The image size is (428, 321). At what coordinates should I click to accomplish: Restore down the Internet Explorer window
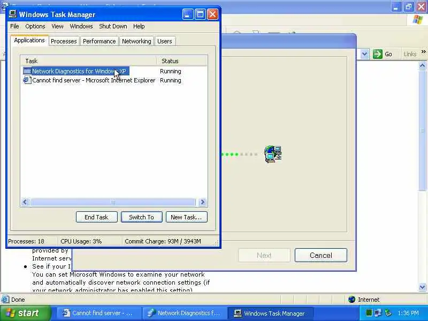(x=409, y=7)
